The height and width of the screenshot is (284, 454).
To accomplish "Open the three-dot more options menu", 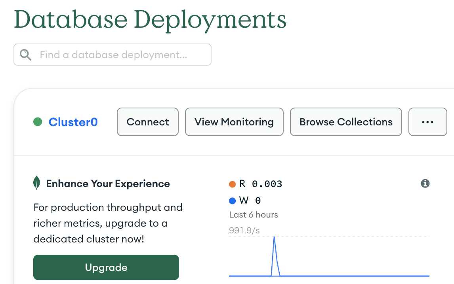I will click(x=427, y=122).
